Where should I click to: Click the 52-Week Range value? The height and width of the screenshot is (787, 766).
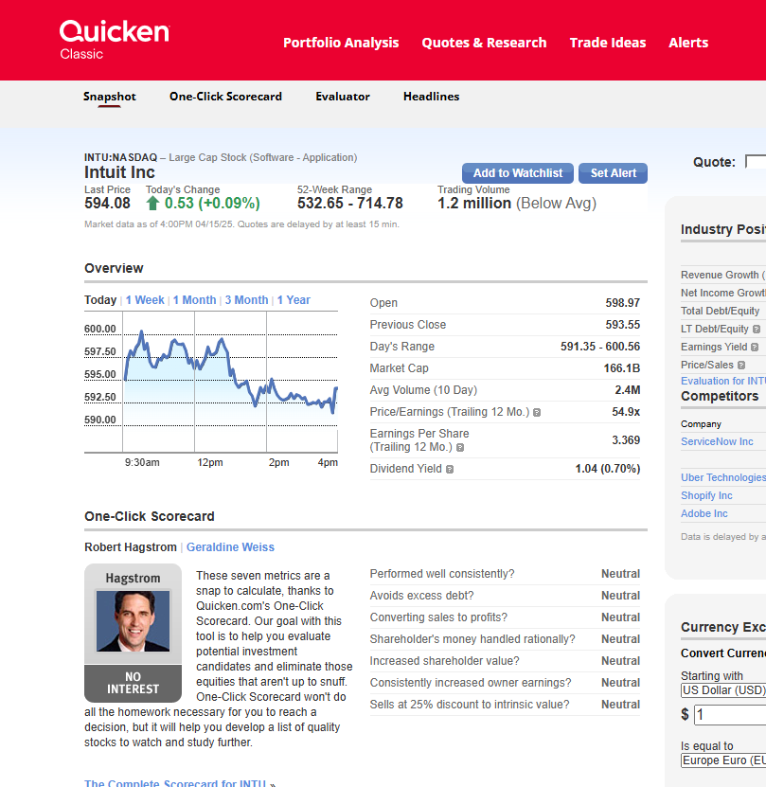click(x=350, y=204)
